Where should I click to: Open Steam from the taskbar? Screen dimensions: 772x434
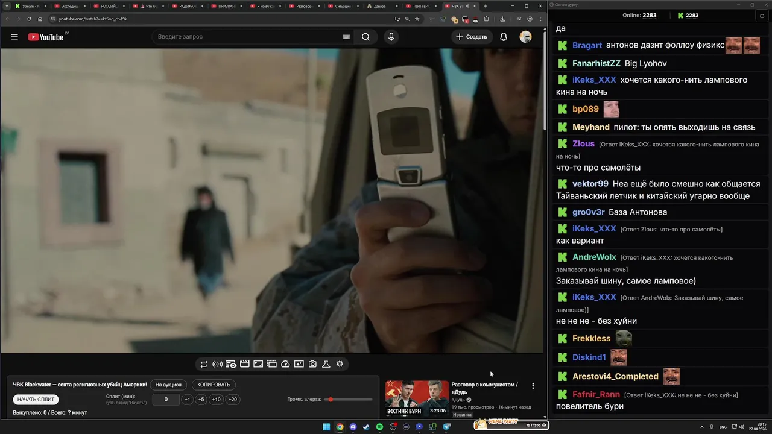pos(366,427)
